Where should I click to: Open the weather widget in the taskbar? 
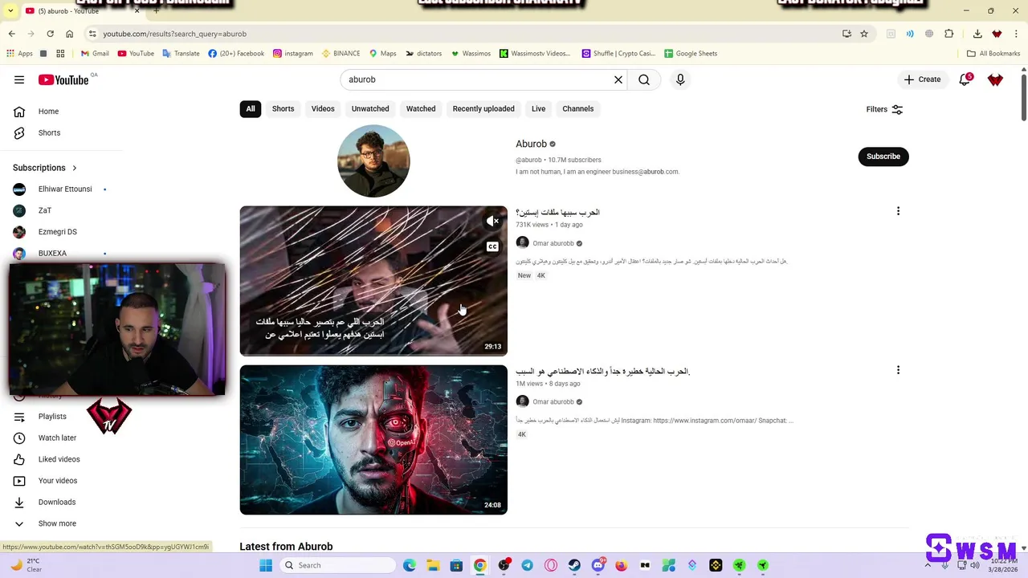pyautogui.click(x=26, y=565)
